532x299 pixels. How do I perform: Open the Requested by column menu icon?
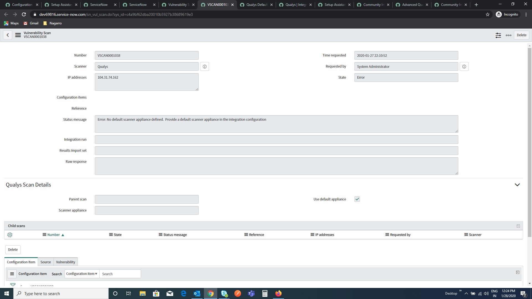[x=387, y=234]
